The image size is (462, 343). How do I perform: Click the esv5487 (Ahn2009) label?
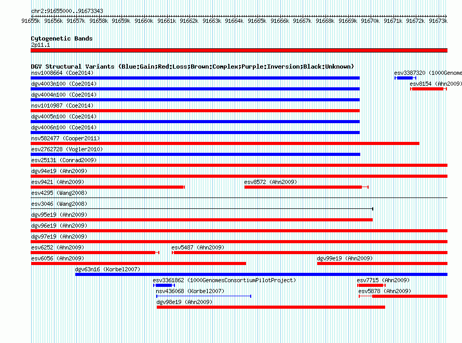point(198,247)
